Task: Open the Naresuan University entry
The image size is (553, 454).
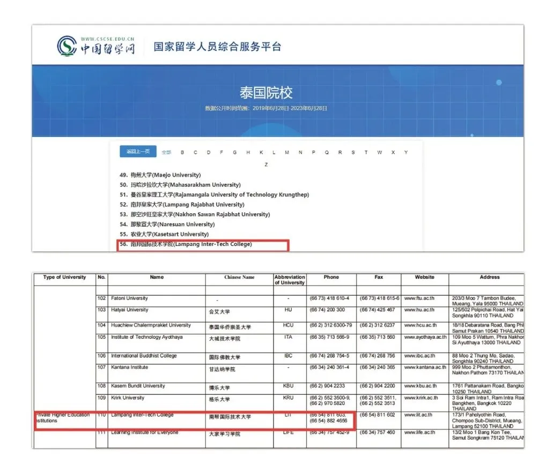Action: 167,224
